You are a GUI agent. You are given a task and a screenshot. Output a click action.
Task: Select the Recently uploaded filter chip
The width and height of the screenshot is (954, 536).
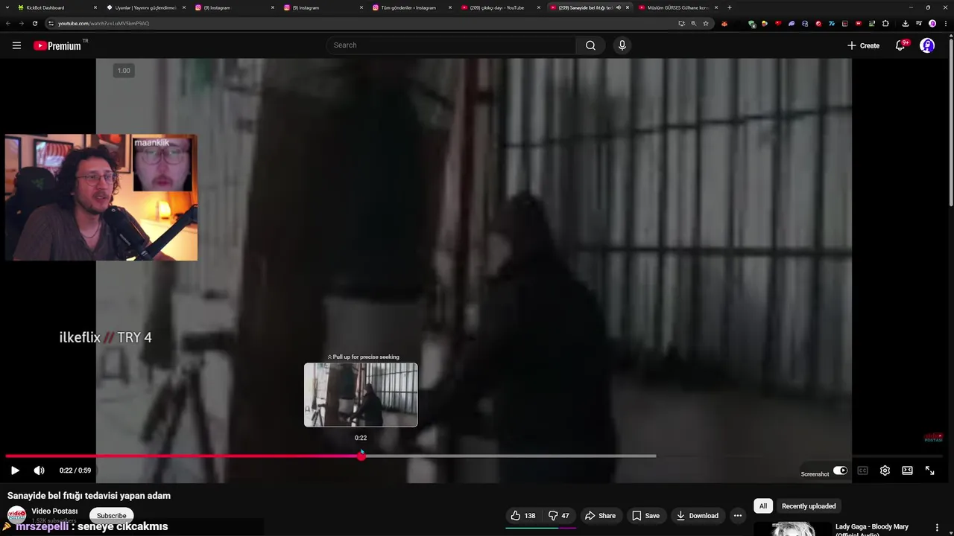coord(809,506)
